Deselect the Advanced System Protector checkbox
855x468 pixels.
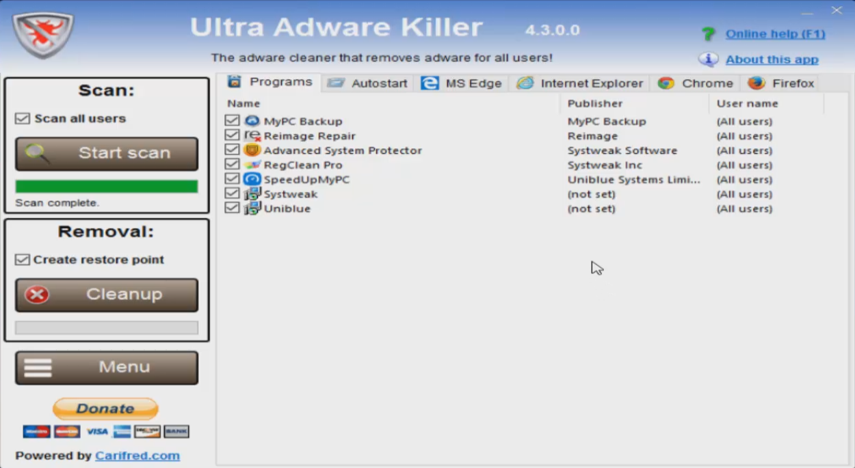click(x=232, y=150)
